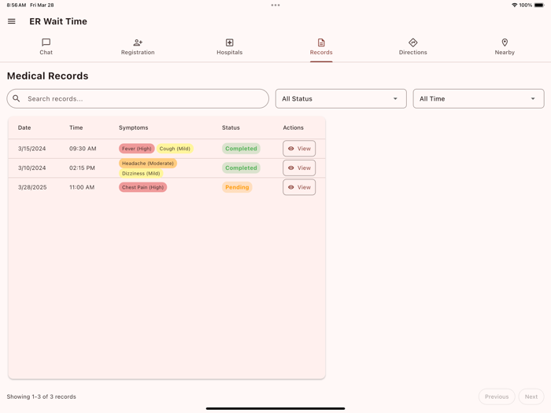Switch to the Hospitals tab label
The height and width of the screenshot is (413, 551).
(x=230, y=53)
